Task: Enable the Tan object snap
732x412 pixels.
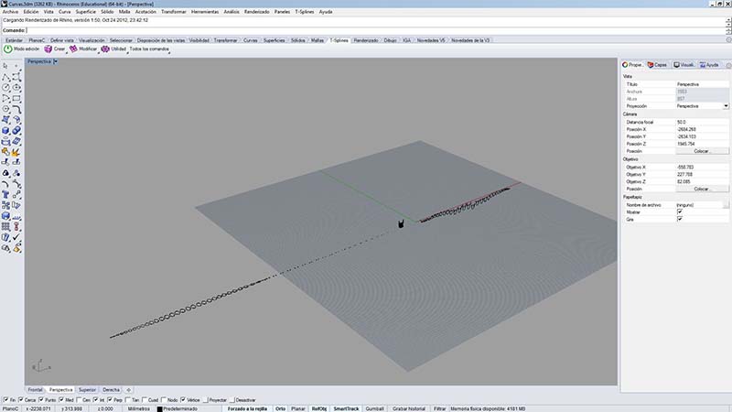Action: (128, 400)
